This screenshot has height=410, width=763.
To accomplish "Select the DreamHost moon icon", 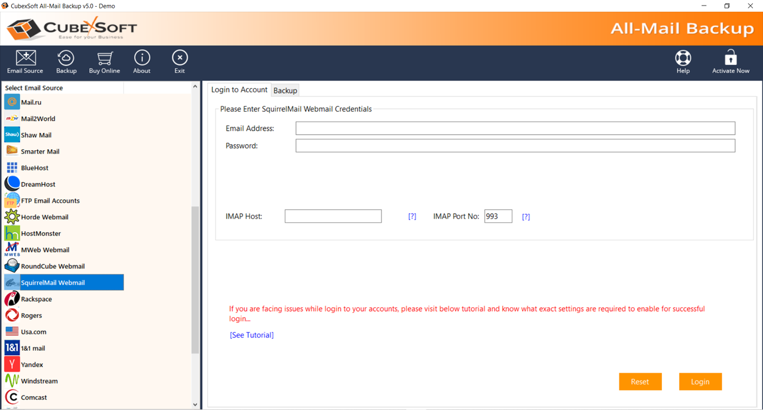I will pos(12,184).
